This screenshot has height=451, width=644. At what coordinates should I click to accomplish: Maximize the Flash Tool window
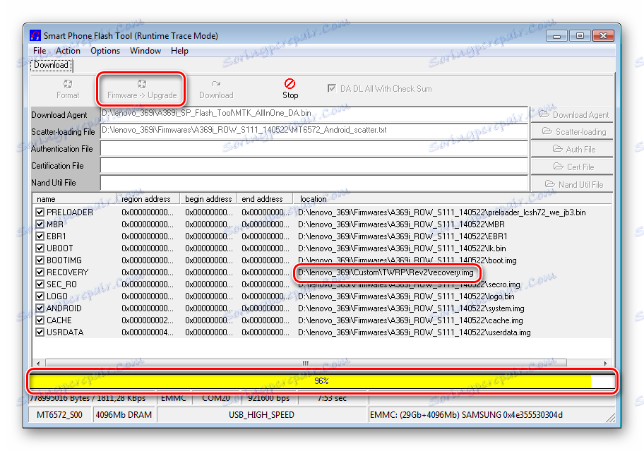click(x=580, y=36)
